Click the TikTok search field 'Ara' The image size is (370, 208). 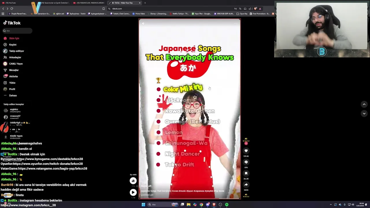(17, 31)
